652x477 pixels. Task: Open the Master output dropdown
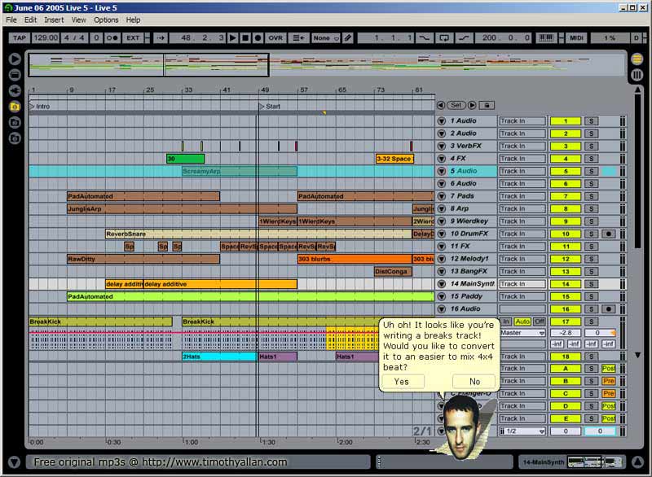pyautogui.click(x=522, y=333)
